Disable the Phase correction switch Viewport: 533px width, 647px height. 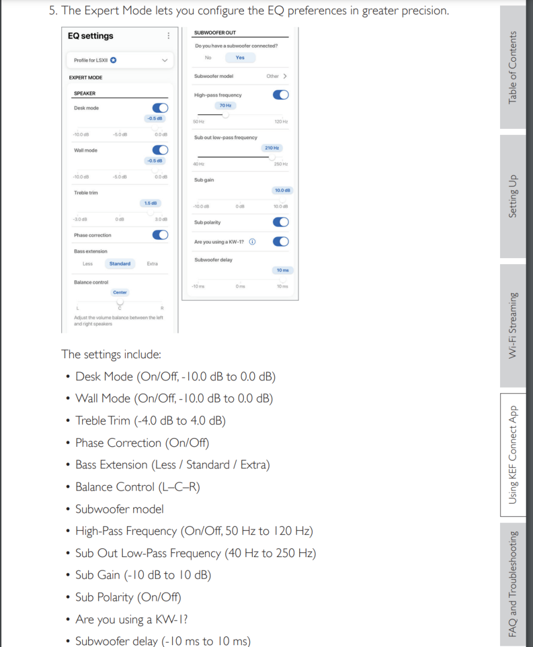[160, 235]
